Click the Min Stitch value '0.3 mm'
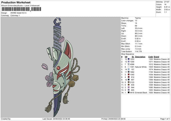Image resolution: width=171 pixels, height=121 pixels. click(x=138, y=46)
